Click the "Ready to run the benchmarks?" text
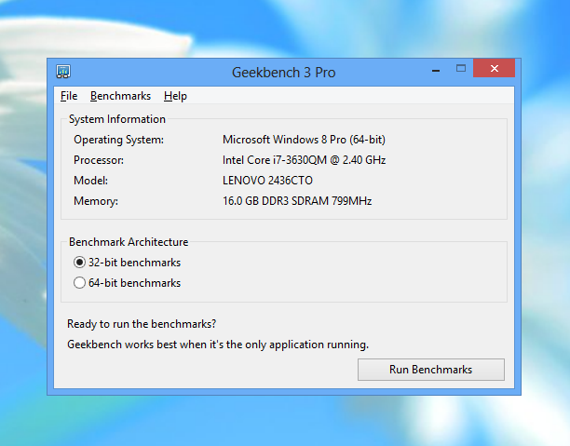This screenshot has width=570, height=446. coord(142,324)
